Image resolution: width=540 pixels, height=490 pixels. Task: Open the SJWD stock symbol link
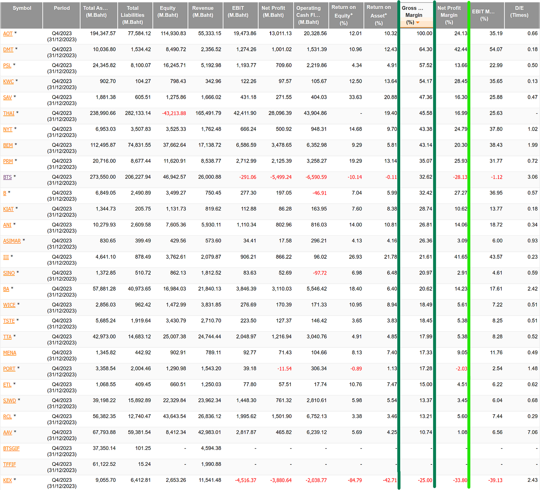(x=9, y=401)
